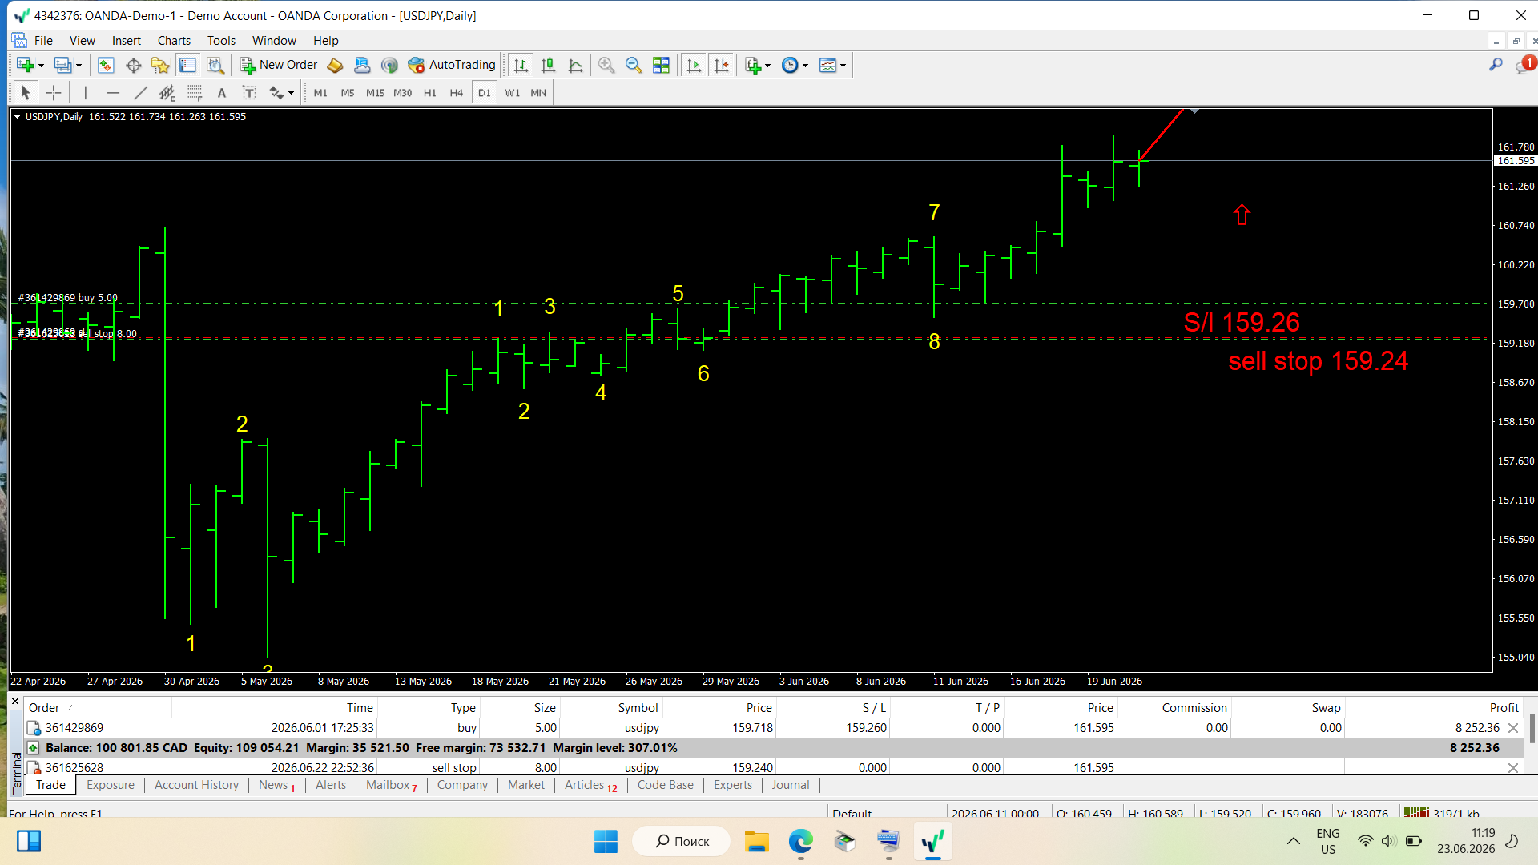The image size is (1538, 865).
Task: Select the Crosshair tool
Action: click(53, 93)
